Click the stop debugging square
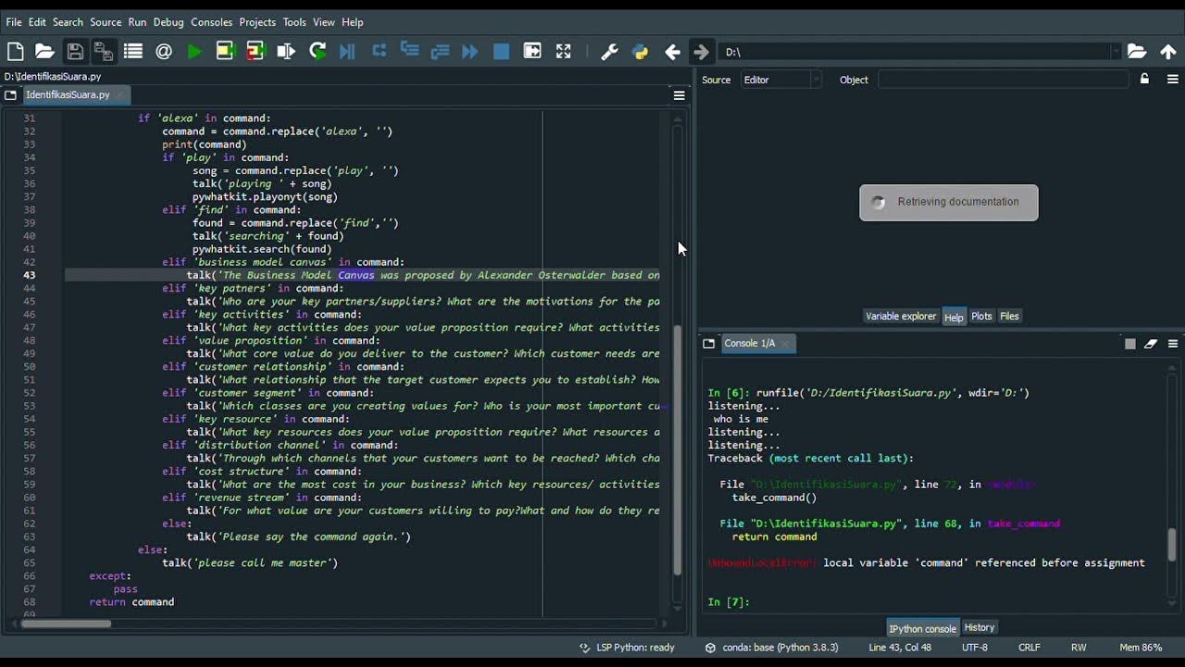The width and height of the screenshot is (1185, 667). pyautogui.click(x=501, y=52)
